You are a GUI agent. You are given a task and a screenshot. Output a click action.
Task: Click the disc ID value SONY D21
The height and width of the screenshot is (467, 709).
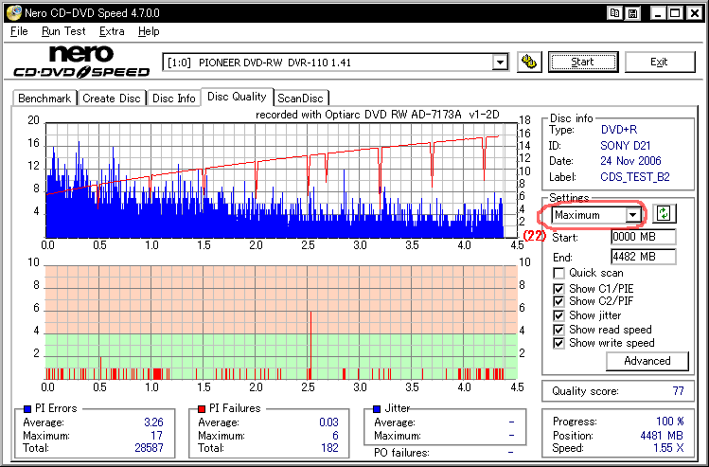(x=626, y=146)
